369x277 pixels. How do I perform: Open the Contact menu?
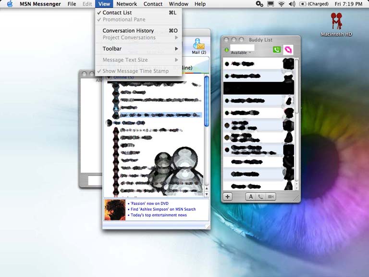coord(153,4)
